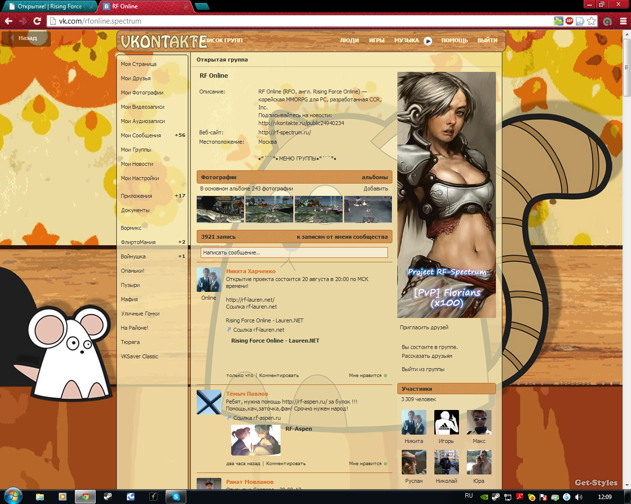Image resolution: width=631 pixels, height=504 pixels.
Task: Click Комментировать under the rf-lauren post
Action: tap(279, 376)
